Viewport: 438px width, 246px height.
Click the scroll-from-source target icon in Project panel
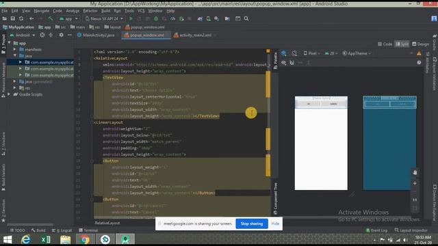[x=42, y=35]
